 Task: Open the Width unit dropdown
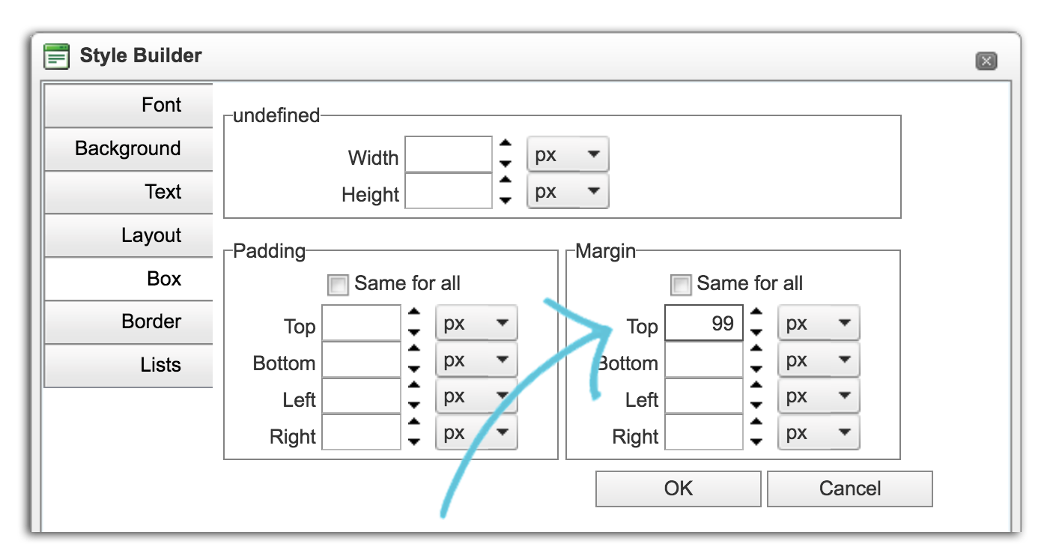click(567, 154)
